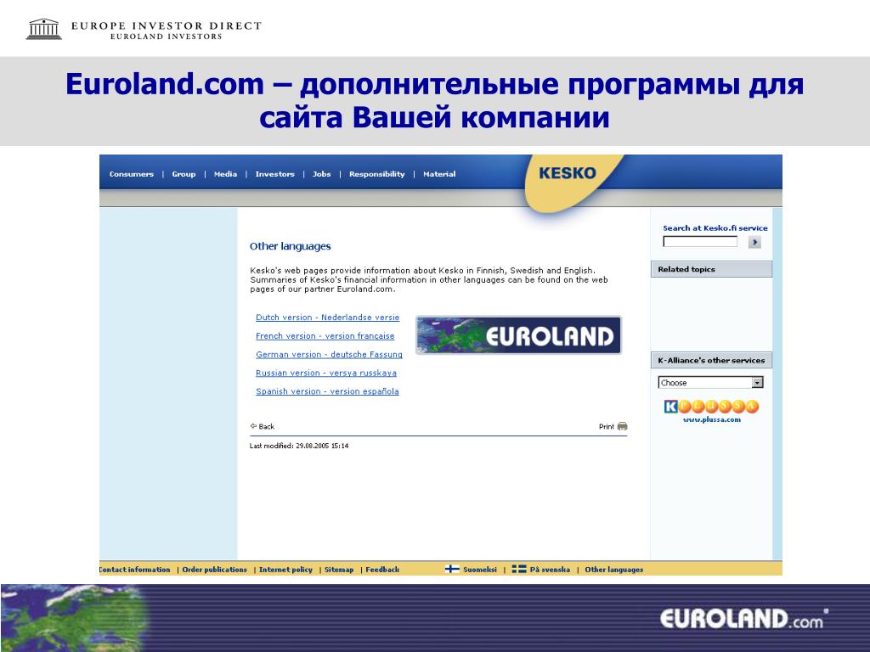Open the Feedback footer link
This screenshot has height=652, width=870.
(382, 570)
